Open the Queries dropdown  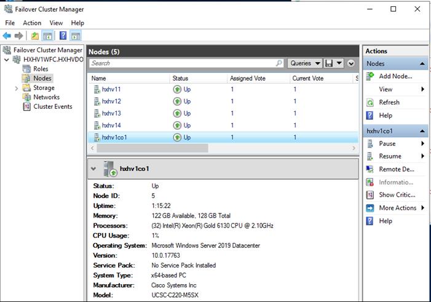coord(305,63)
